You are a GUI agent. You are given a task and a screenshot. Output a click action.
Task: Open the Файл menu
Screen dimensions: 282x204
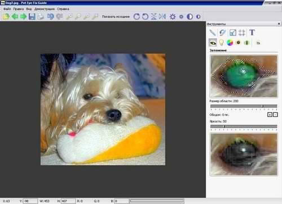click(7, 9)
